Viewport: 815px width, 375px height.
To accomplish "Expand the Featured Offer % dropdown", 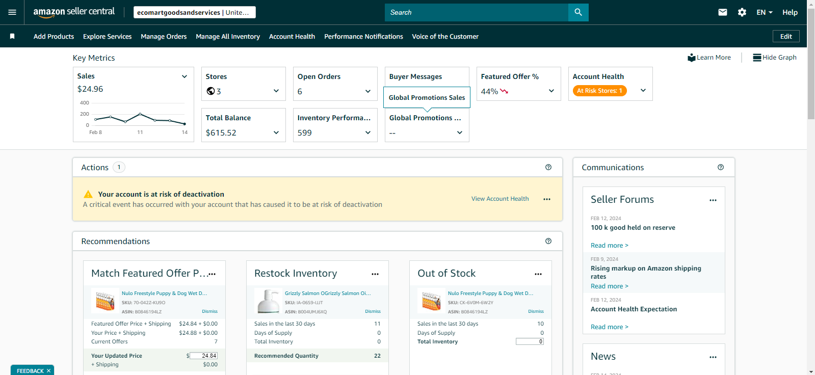I will click(x=551, y=91).
